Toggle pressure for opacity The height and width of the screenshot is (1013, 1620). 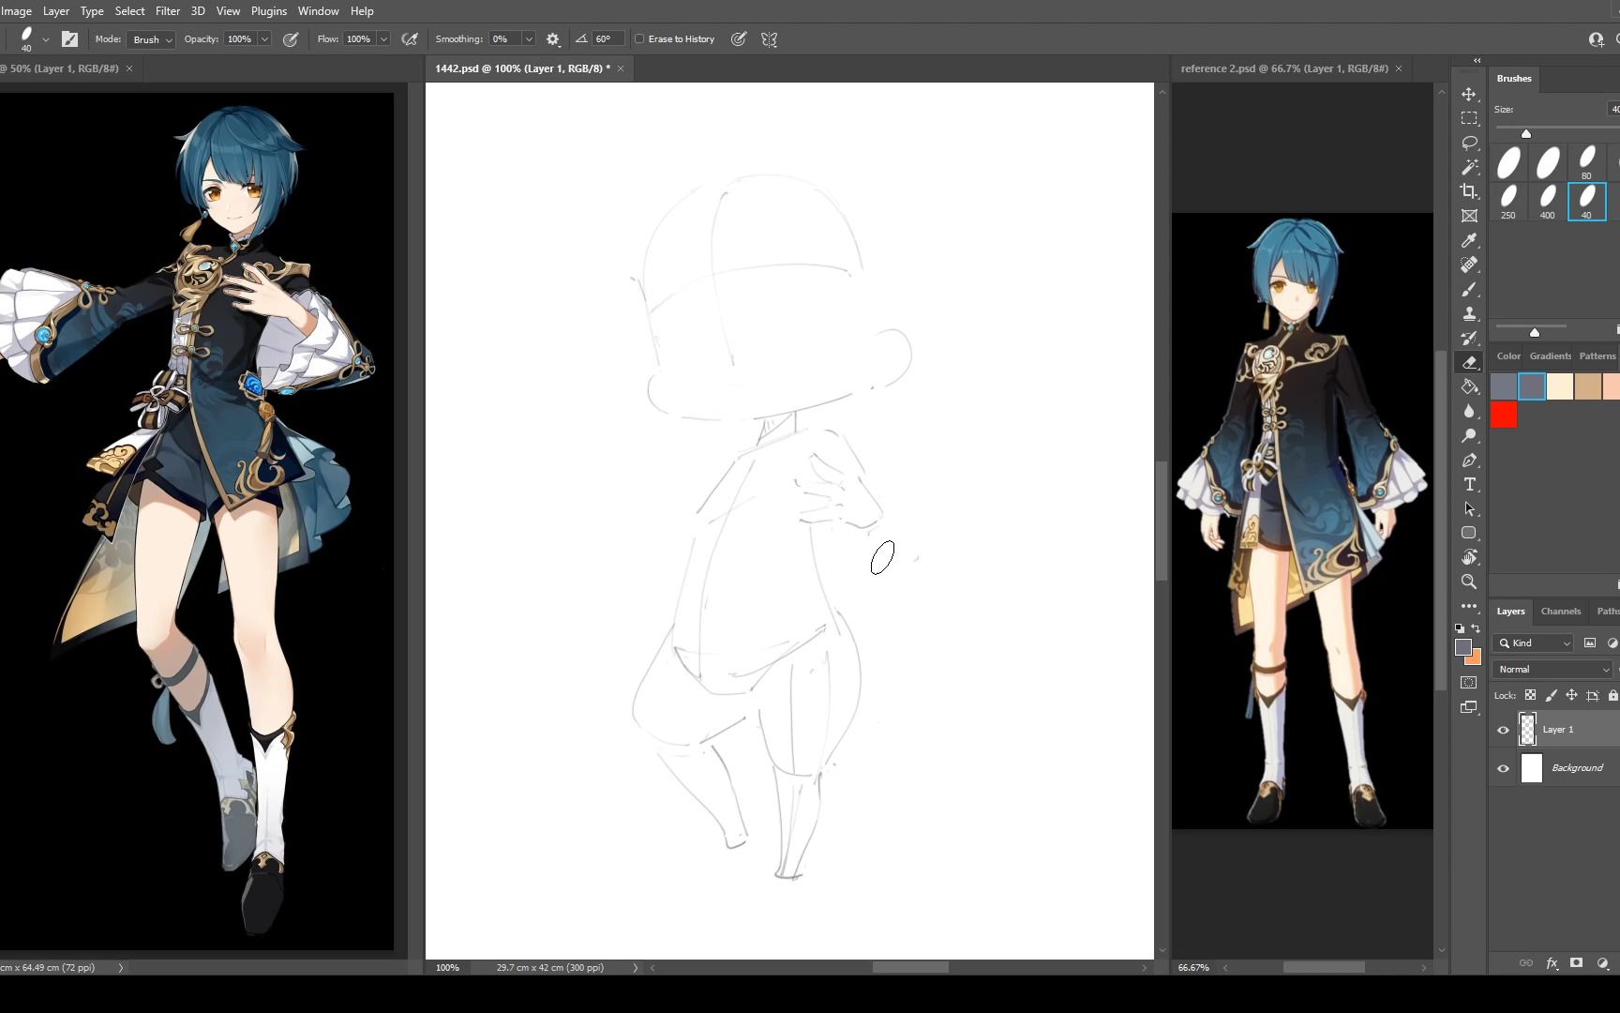pyautogui.click(x=291, y=39)
